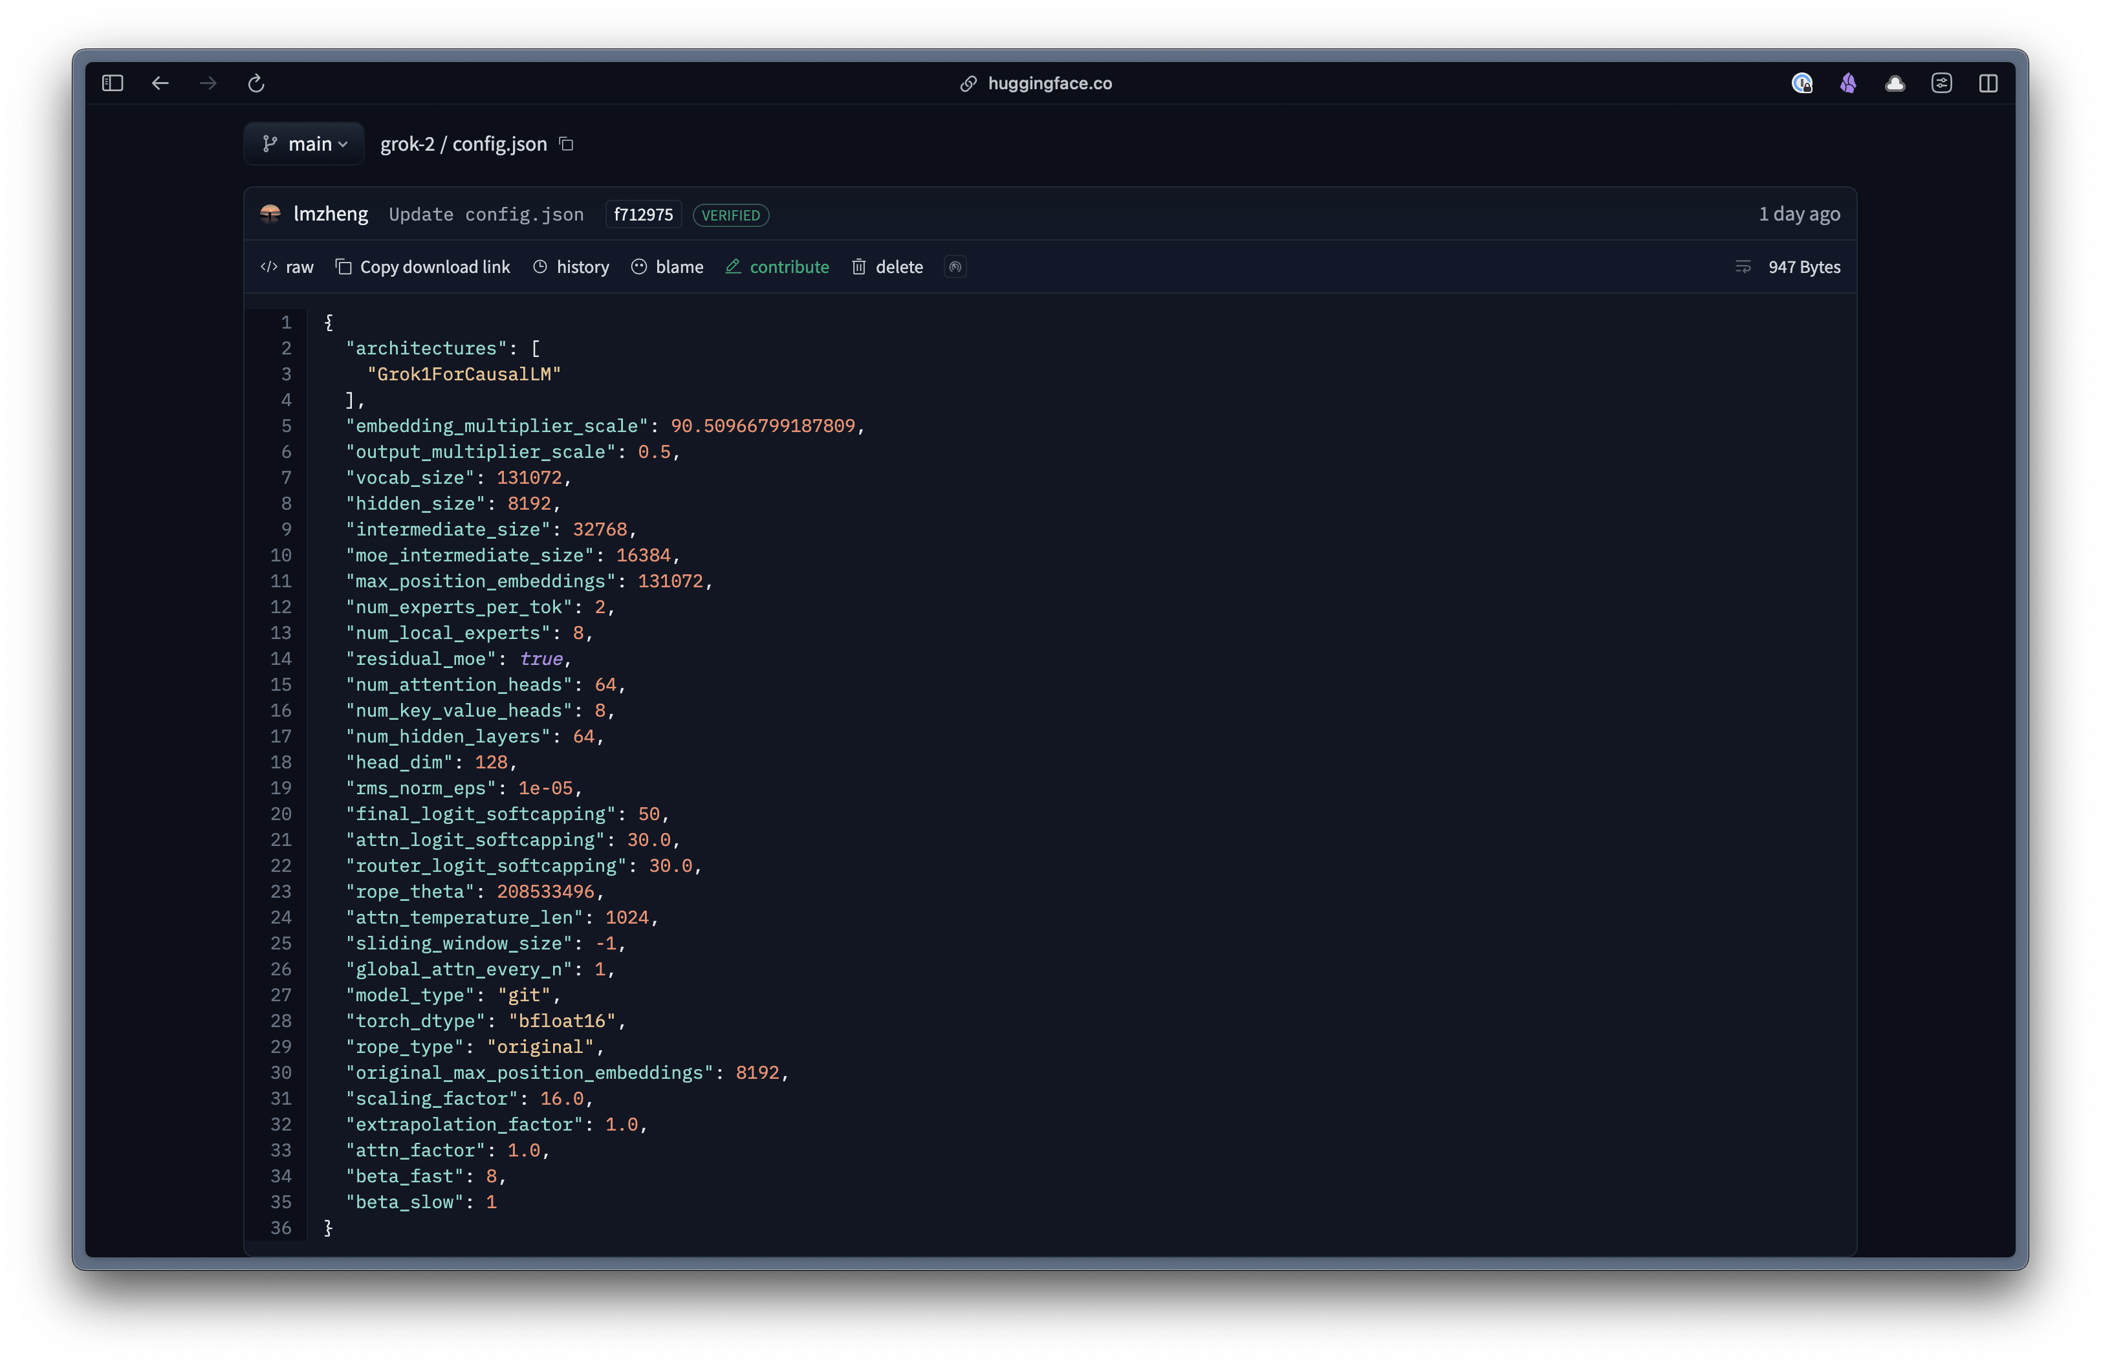Screen dimensions: 2101x1366
Task: Open the blame view
Action: (668, 266)
